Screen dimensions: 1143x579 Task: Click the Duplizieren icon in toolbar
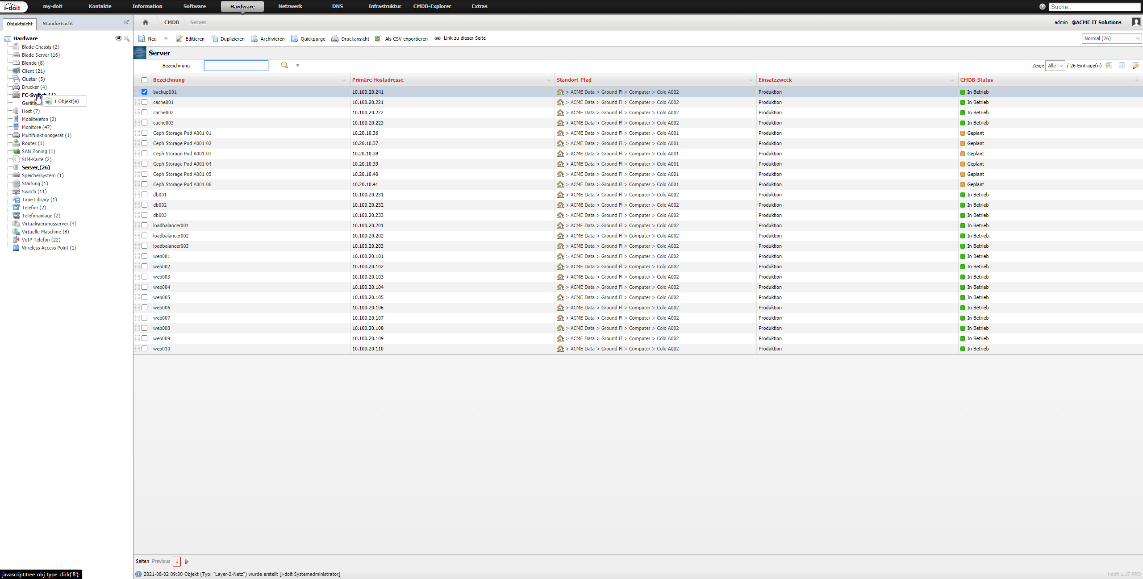(214, 39)
